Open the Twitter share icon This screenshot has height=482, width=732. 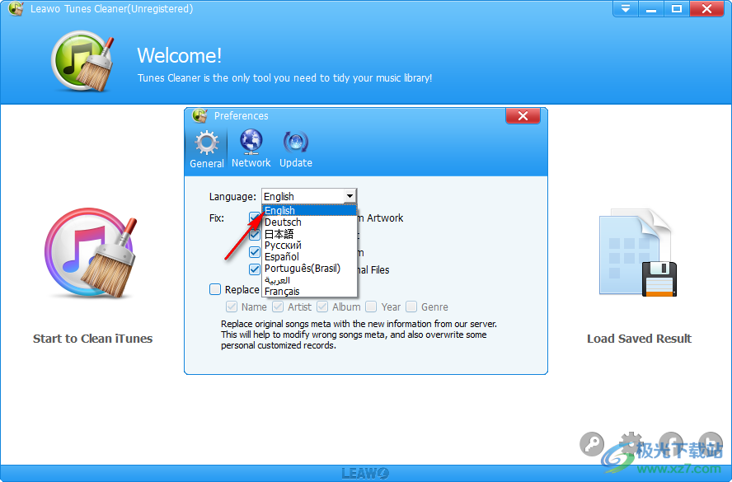coord(710,444)
